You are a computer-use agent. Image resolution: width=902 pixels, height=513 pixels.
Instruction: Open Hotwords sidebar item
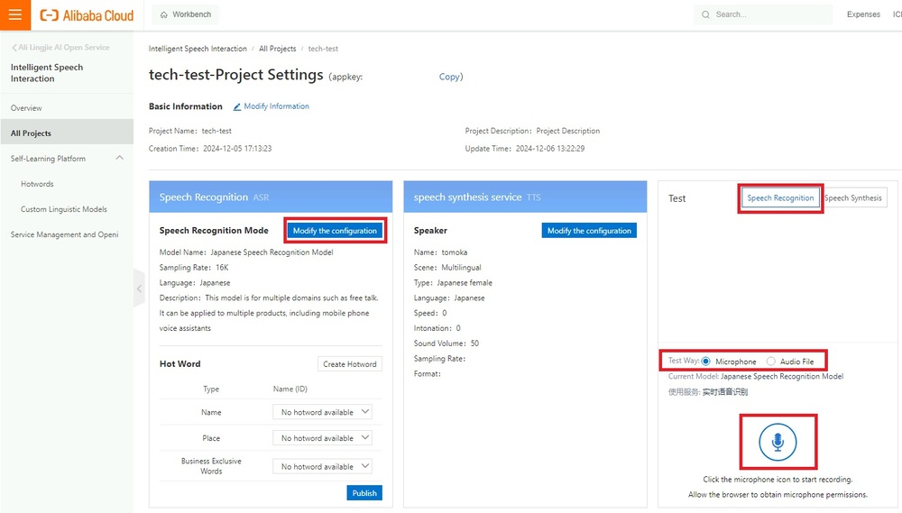tap(37, 184)
